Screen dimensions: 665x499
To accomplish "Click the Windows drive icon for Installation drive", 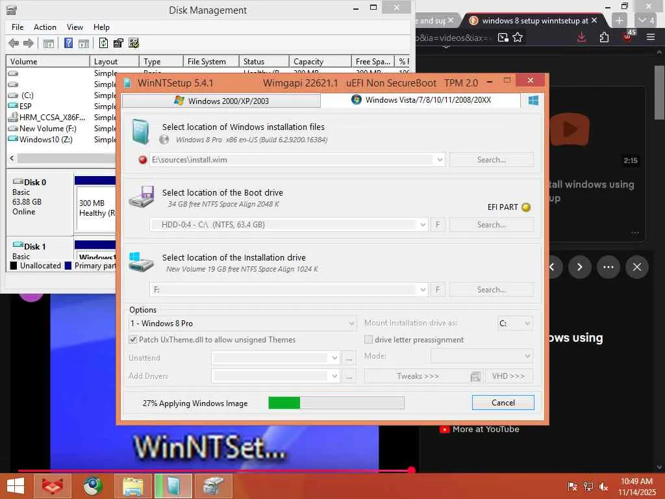I will click(141, 262).
